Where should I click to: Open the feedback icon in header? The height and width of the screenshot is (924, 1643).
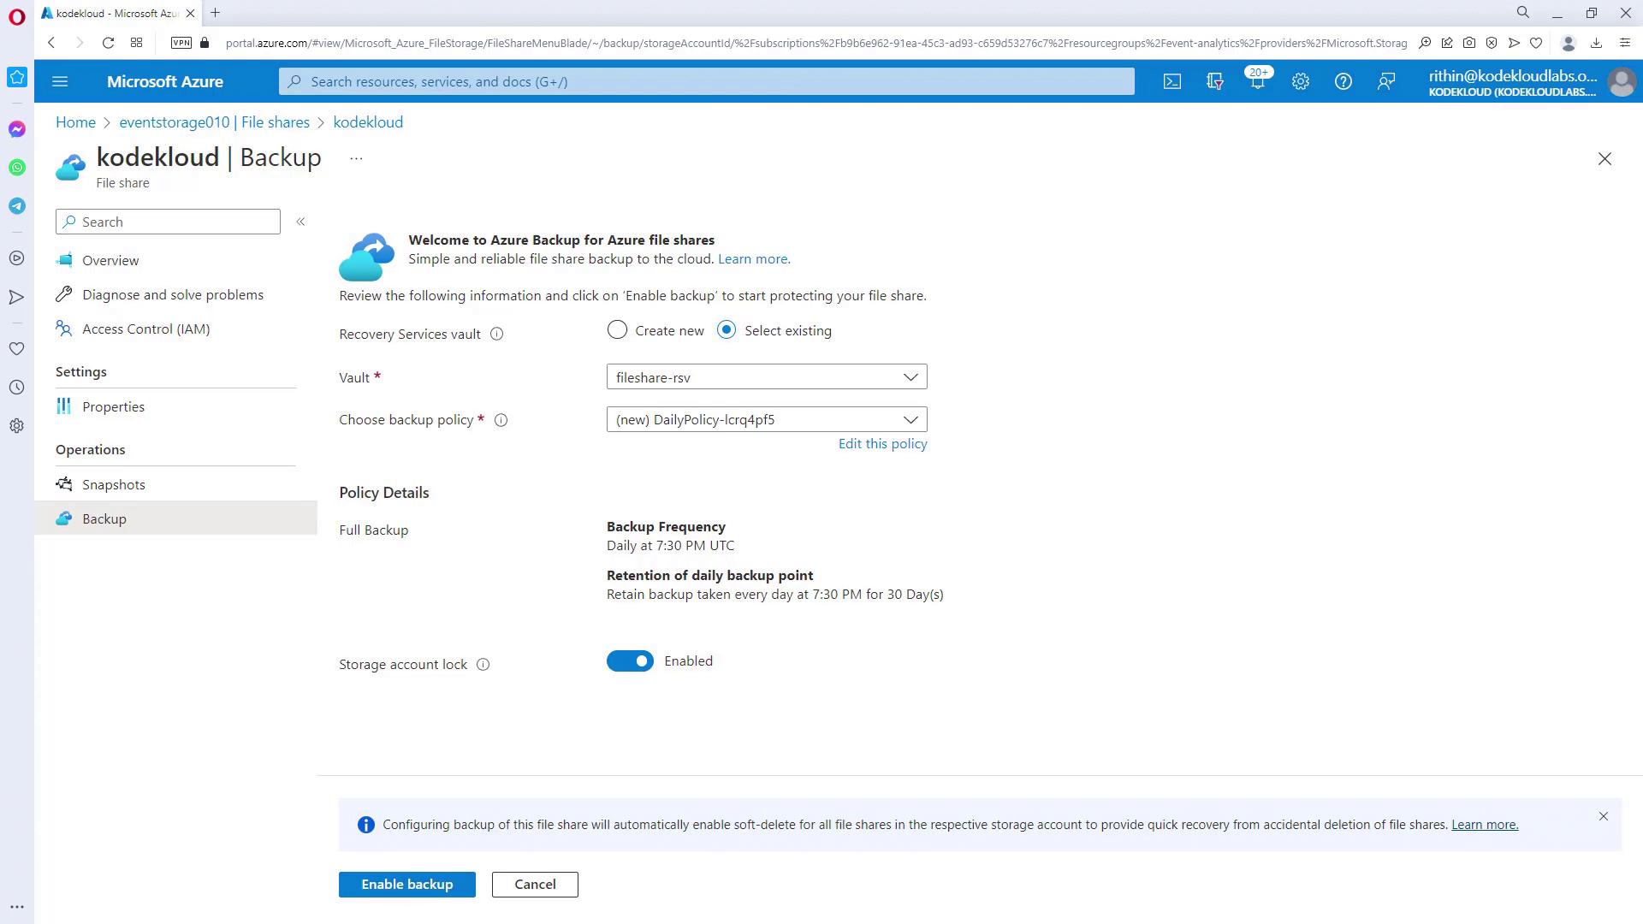point(1385,81)
